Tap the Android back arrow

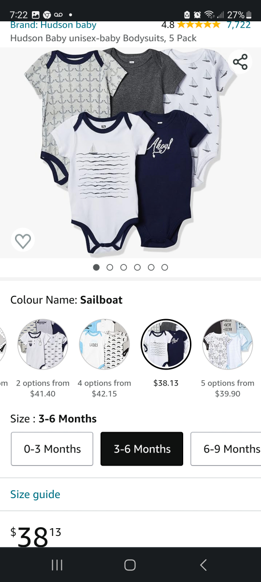(x=203, y=565)
